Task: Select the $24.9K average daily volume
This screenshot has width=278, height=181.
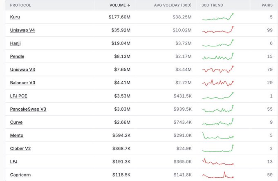Action: pyautogui.click(x=184, y=148)
